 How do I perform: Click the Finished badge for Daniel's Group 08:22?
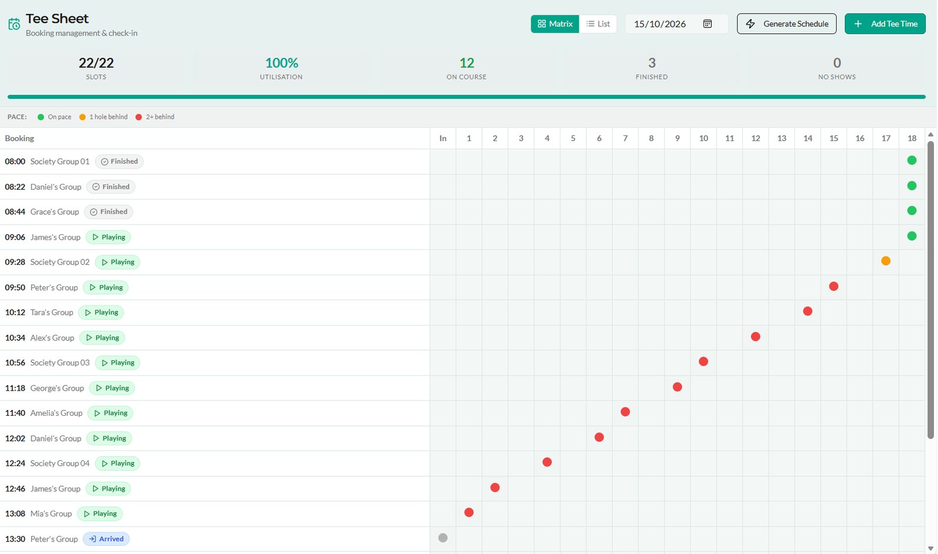click(111, 187)
